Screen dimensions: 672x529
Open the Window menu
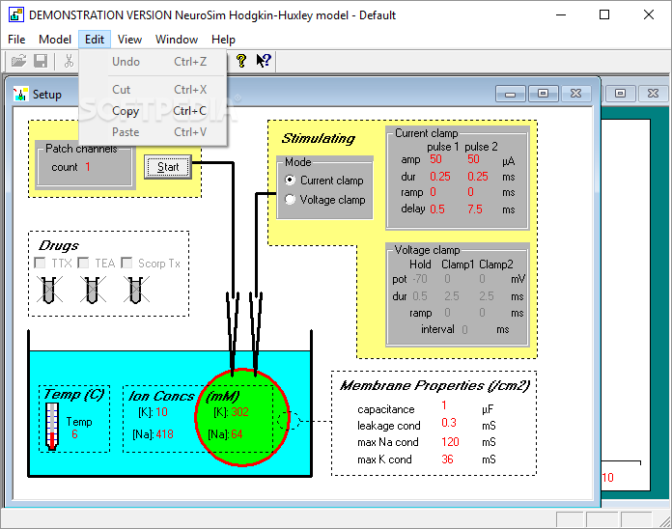pyautogui.click(x=177, y=40)
